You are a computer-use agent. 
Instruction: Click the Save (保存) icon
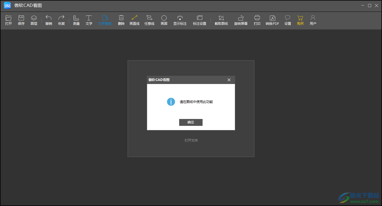pos(21,18)
